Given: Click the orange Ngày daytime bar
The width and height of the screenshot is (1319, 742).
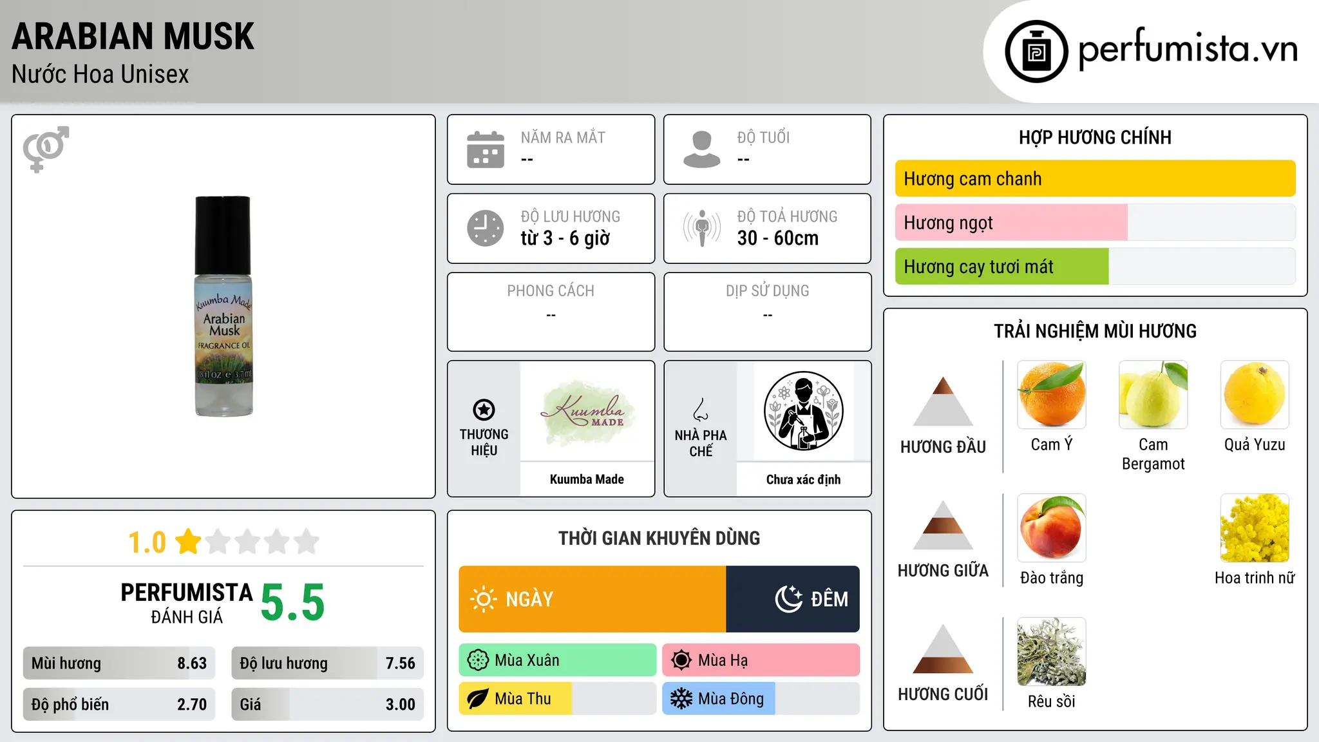Looking at the screenshot, I should (x=593, y=599).
